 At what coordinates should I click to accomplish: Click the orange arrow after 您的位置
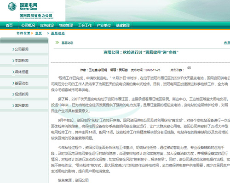[x=32, y=33]
